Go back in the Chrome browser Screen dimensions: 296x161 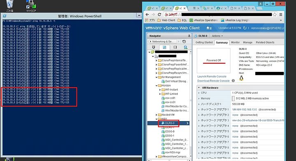click(x=147, y=14)
